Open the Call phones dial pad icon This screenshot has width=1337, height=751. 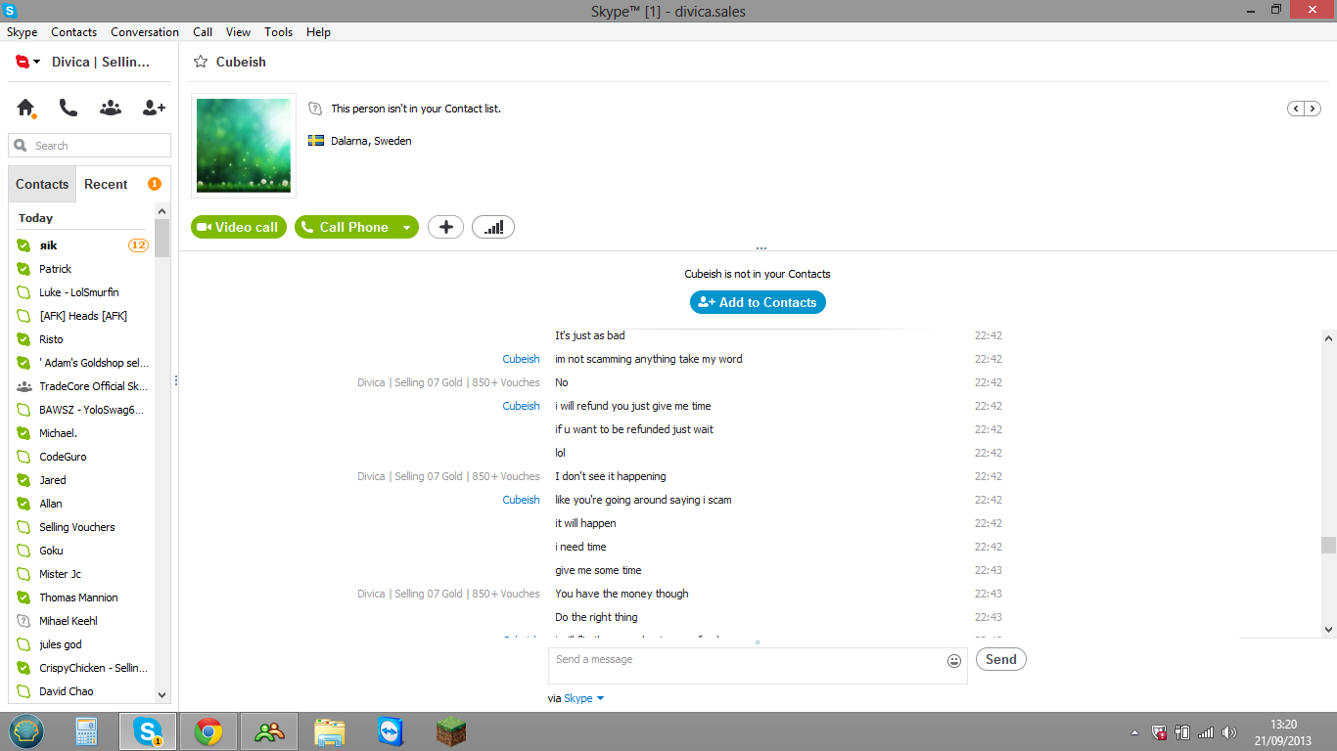[x=68, y=108]
